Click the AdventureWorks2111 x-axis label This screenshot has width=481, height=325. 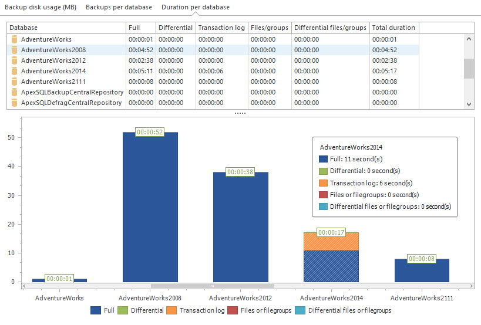point(422,298)
